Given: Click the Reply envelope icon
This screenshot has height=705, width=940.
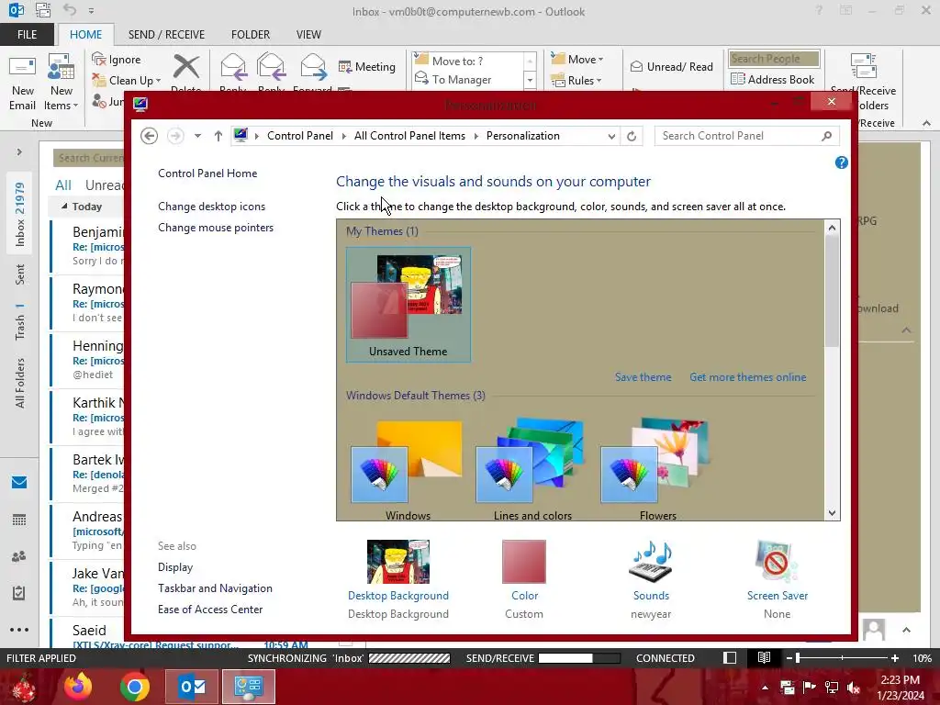Looking at the screenshot, I should (x=233, y=66).
